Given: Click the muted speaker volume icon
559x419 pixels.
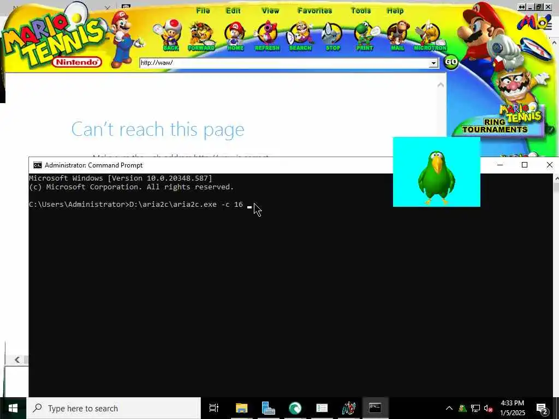Looking at the screenshot, I should pyautogui.click(x=488, y=408).
